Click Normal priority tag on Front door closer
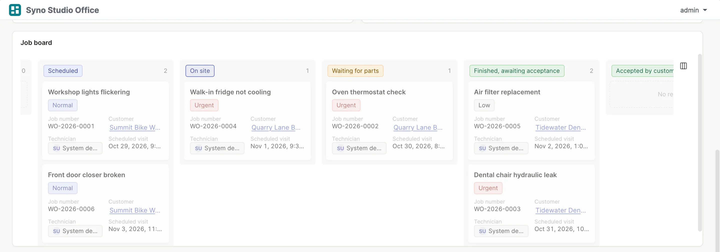The height and width of the screenshot is (252, 720). 62,188
